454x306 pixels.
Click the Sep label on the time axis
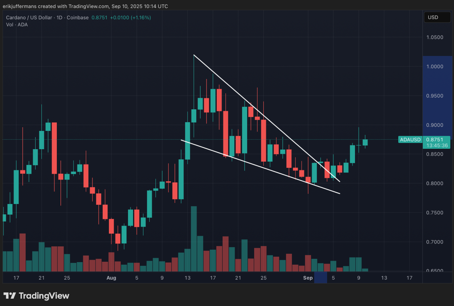(308, 278)
